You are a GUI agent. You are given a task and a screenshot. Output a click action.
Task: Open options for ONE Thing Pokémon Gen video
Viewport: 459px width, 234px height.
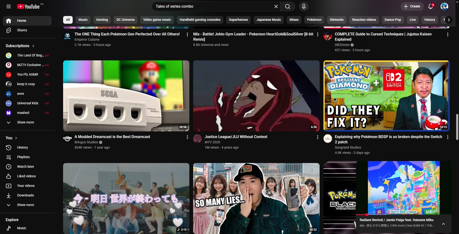point(187,34)
